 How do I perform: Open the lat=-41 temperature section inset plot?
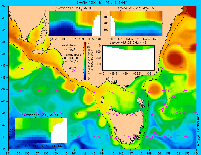pos(41,130)
